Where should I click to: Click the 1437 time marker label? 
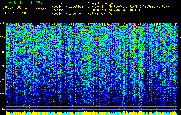(122, 25)
